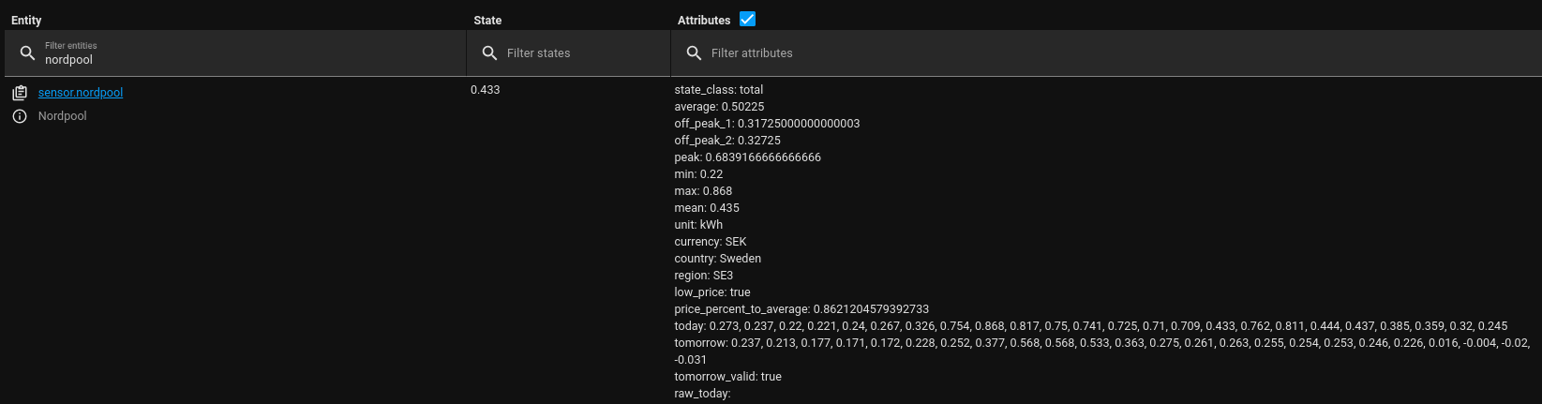This screenshot has width=1542, height=404.
Task: Click the magnifier icon in Filter attributes
Action: [x=694, y=53]
